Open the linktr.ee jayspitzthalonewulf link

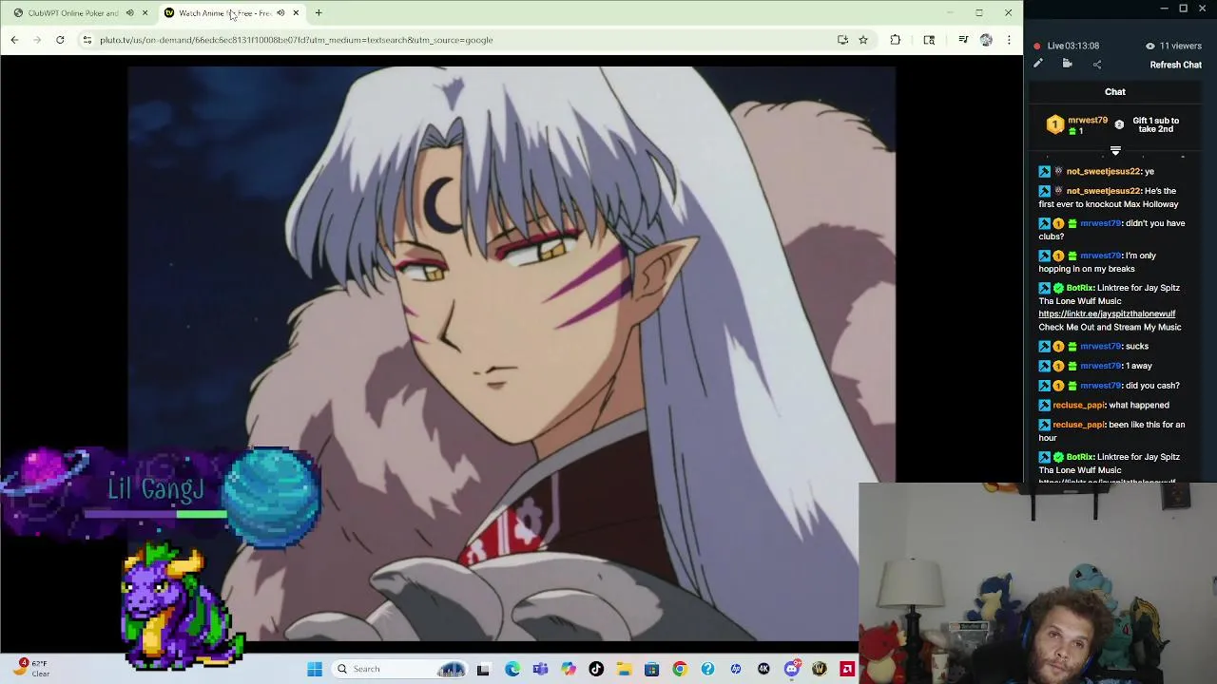point(1107,313)
